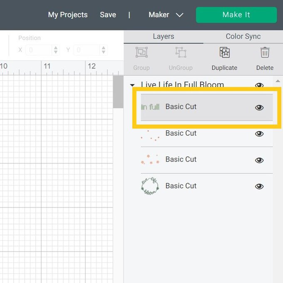
Task: Click the Group icon in Layers panel
Action: point(141,53)
